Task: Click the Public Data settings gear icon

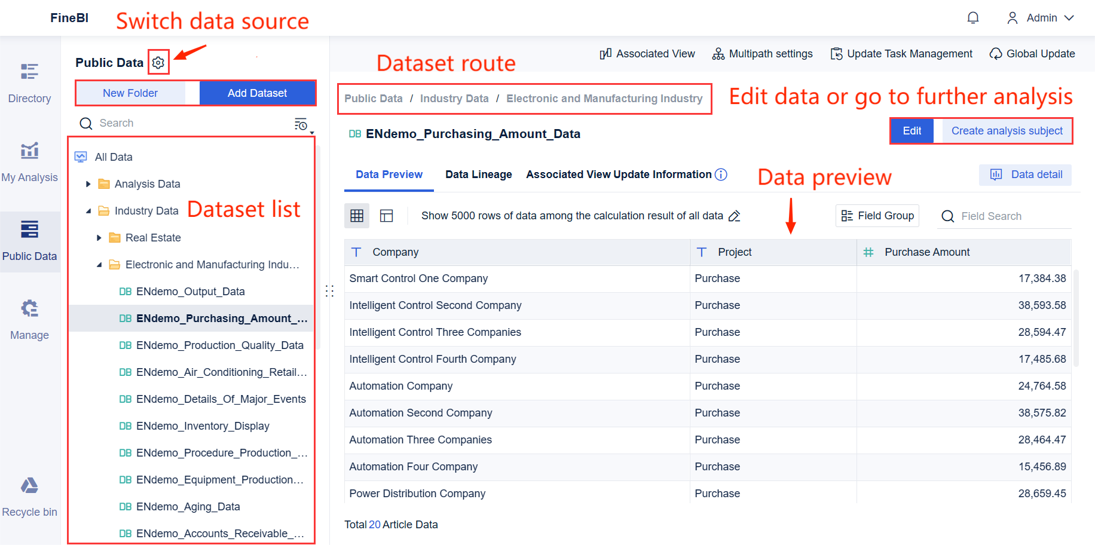Action: point(158,63)
